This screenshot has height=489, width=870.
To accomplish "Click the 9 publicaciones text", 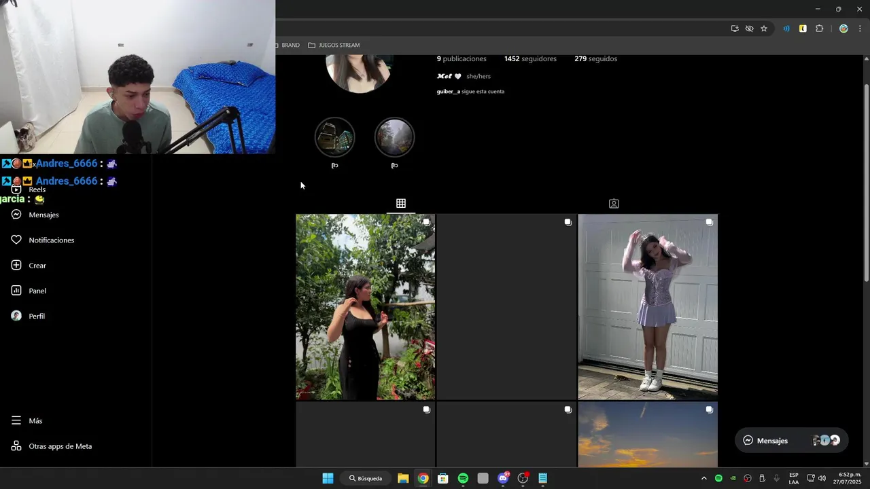I will click(462, 59).
